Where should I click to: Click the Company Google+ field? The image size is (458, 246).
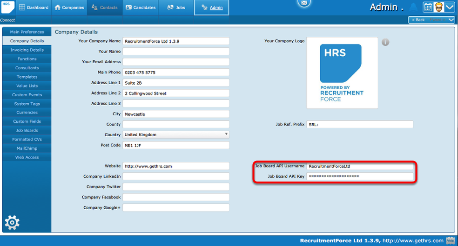pyautogui.click(x=176, y=208)
